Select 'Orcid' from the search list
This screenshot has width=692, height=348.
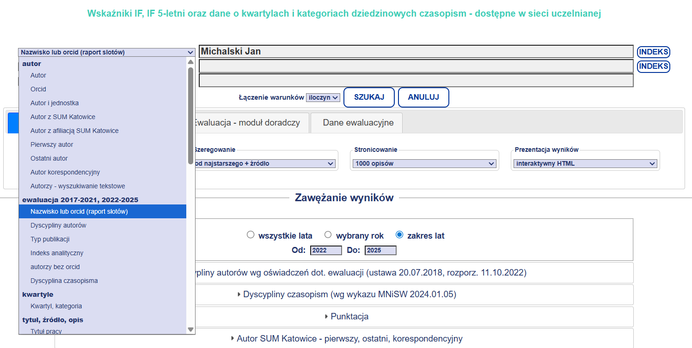pyautogui.click(x=38, y=89)
